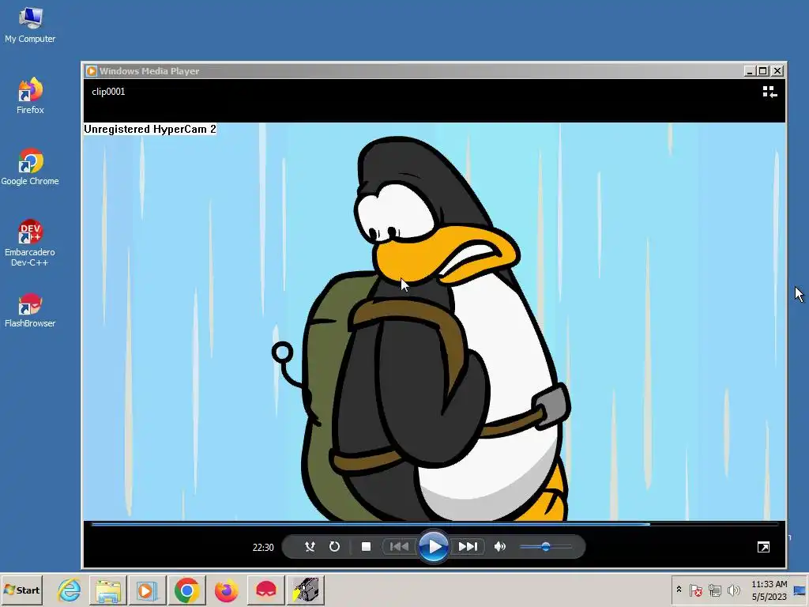Screen dimensions: 809x607
Task: Open Windows Explorer from taskbar
Action: 108,590
